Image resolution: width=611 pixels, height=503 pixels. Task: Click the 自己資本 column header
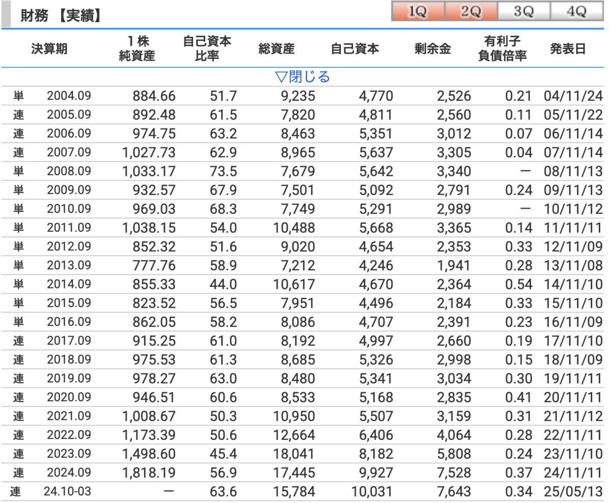(355, 49)
